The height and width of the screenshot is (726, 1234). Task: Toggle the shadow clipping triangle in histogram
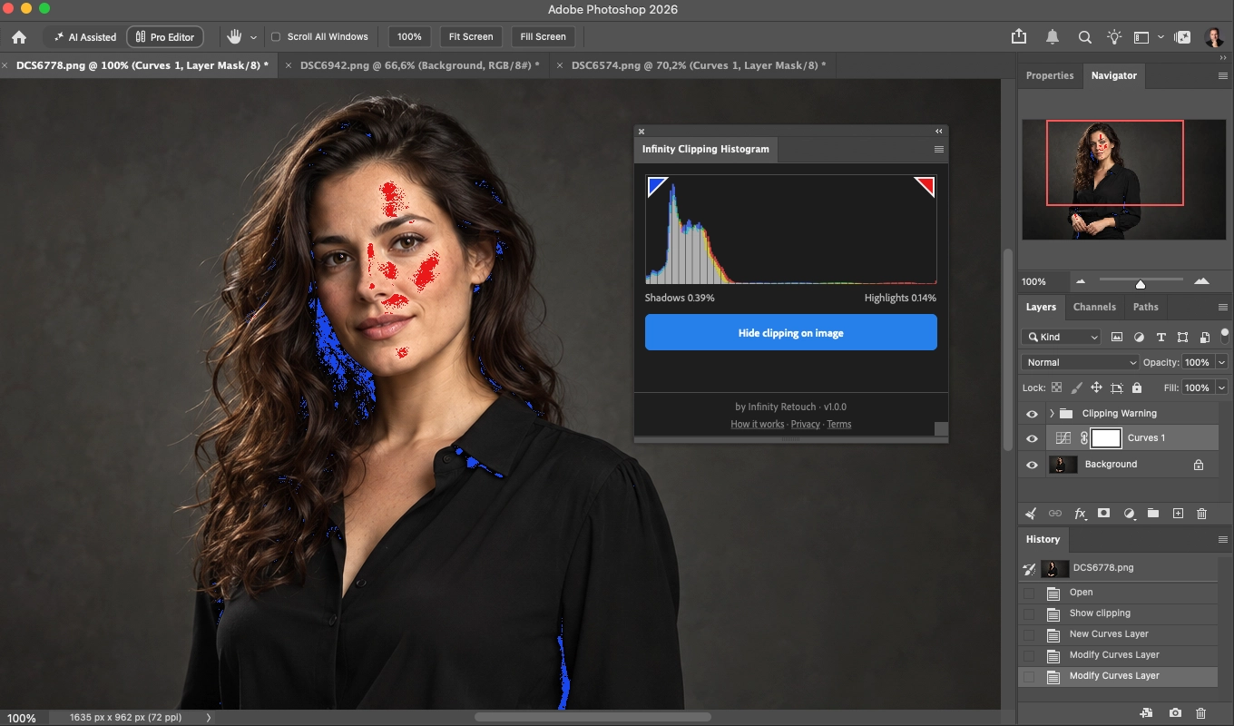(657, 186)
